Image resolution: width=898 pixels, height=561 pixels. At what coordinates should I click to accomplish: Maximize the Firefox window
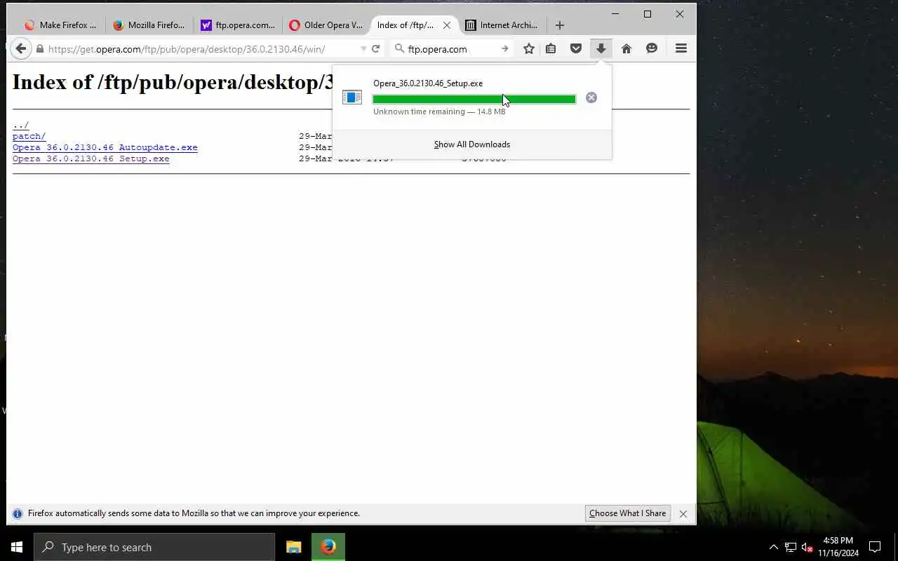point(648,14)
